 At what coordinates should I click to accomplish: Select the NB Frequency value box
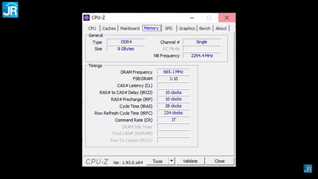(x=202, y=56)
